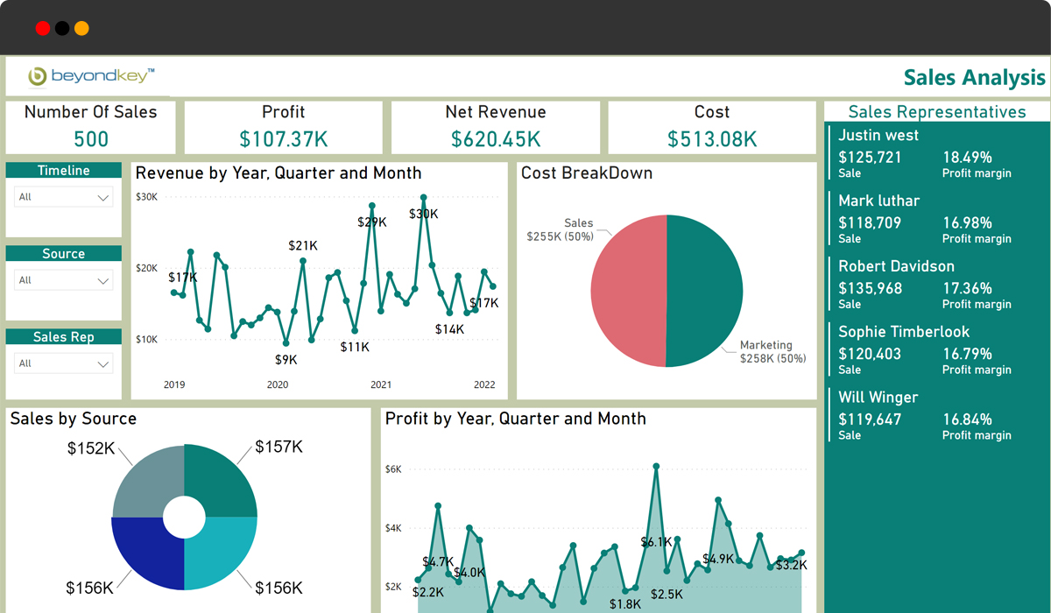Click the beyondkey logo

pos(88,76)
